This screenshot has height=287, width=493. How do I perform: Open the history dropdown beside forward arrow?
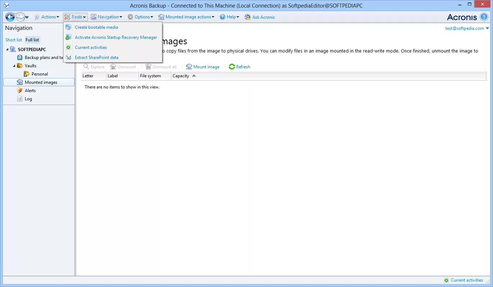pos(27,17)
